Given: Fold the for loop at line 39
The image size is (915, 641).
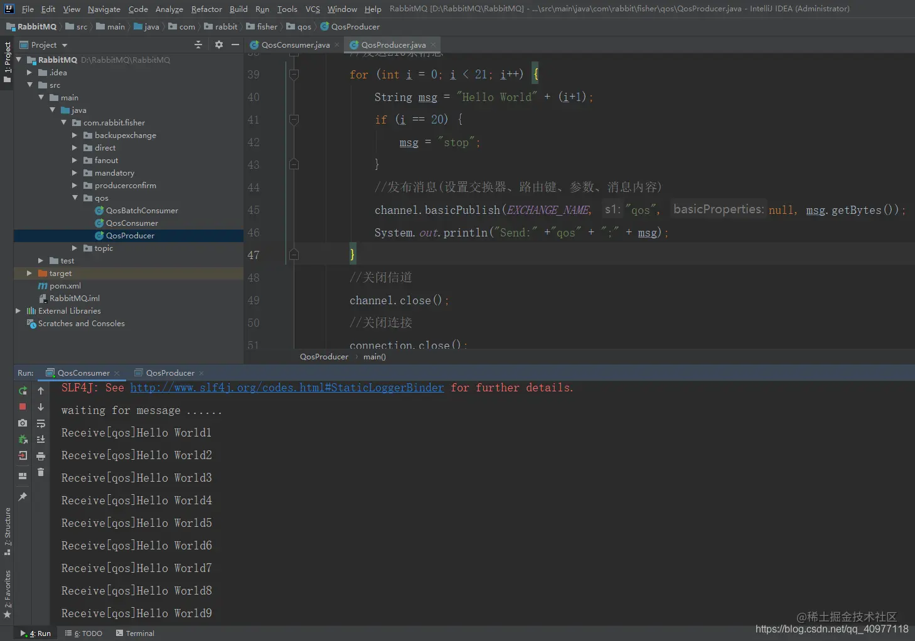Looking at the screenshot, I should [293, 74].
